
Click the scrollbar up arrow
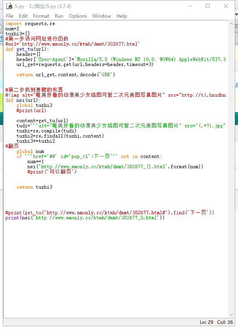231,24
